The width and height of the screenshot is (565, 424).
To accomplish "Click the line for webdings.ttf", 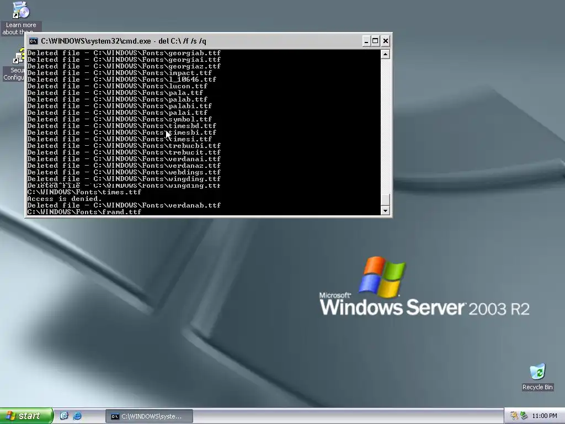I will tap(124, 172).
